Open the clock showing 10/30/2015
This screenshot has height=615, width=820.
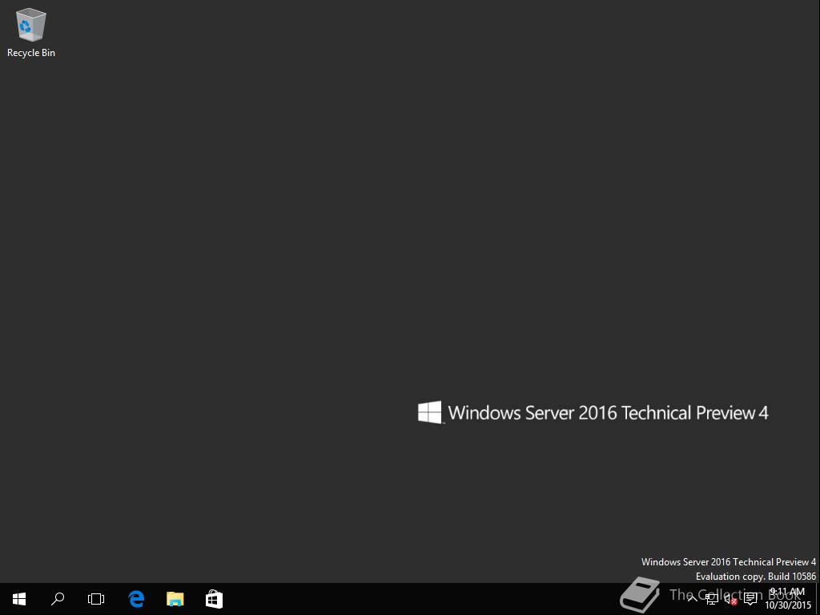coord(788,599)
